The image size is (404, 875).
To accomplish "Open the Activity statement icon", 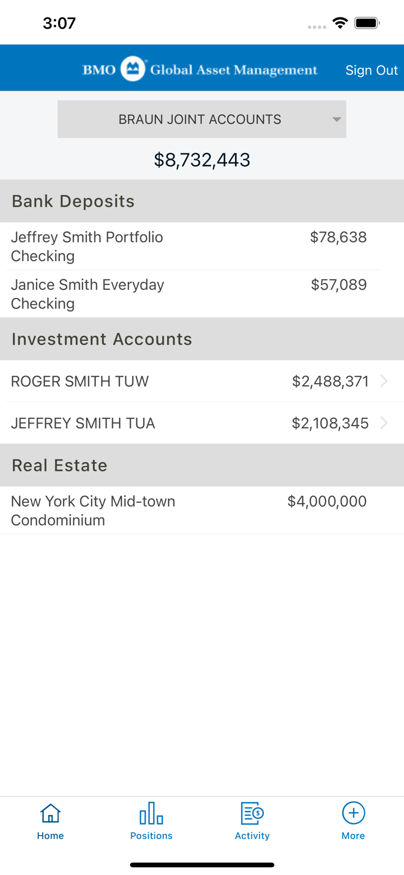I will coord(252,813).
